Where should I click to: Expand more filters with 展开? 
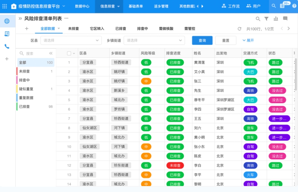(248, 40)
